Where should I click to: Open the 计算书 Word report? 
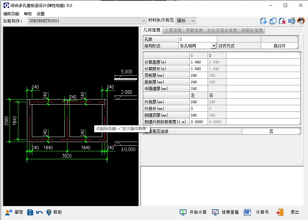(x=256, y=212)
